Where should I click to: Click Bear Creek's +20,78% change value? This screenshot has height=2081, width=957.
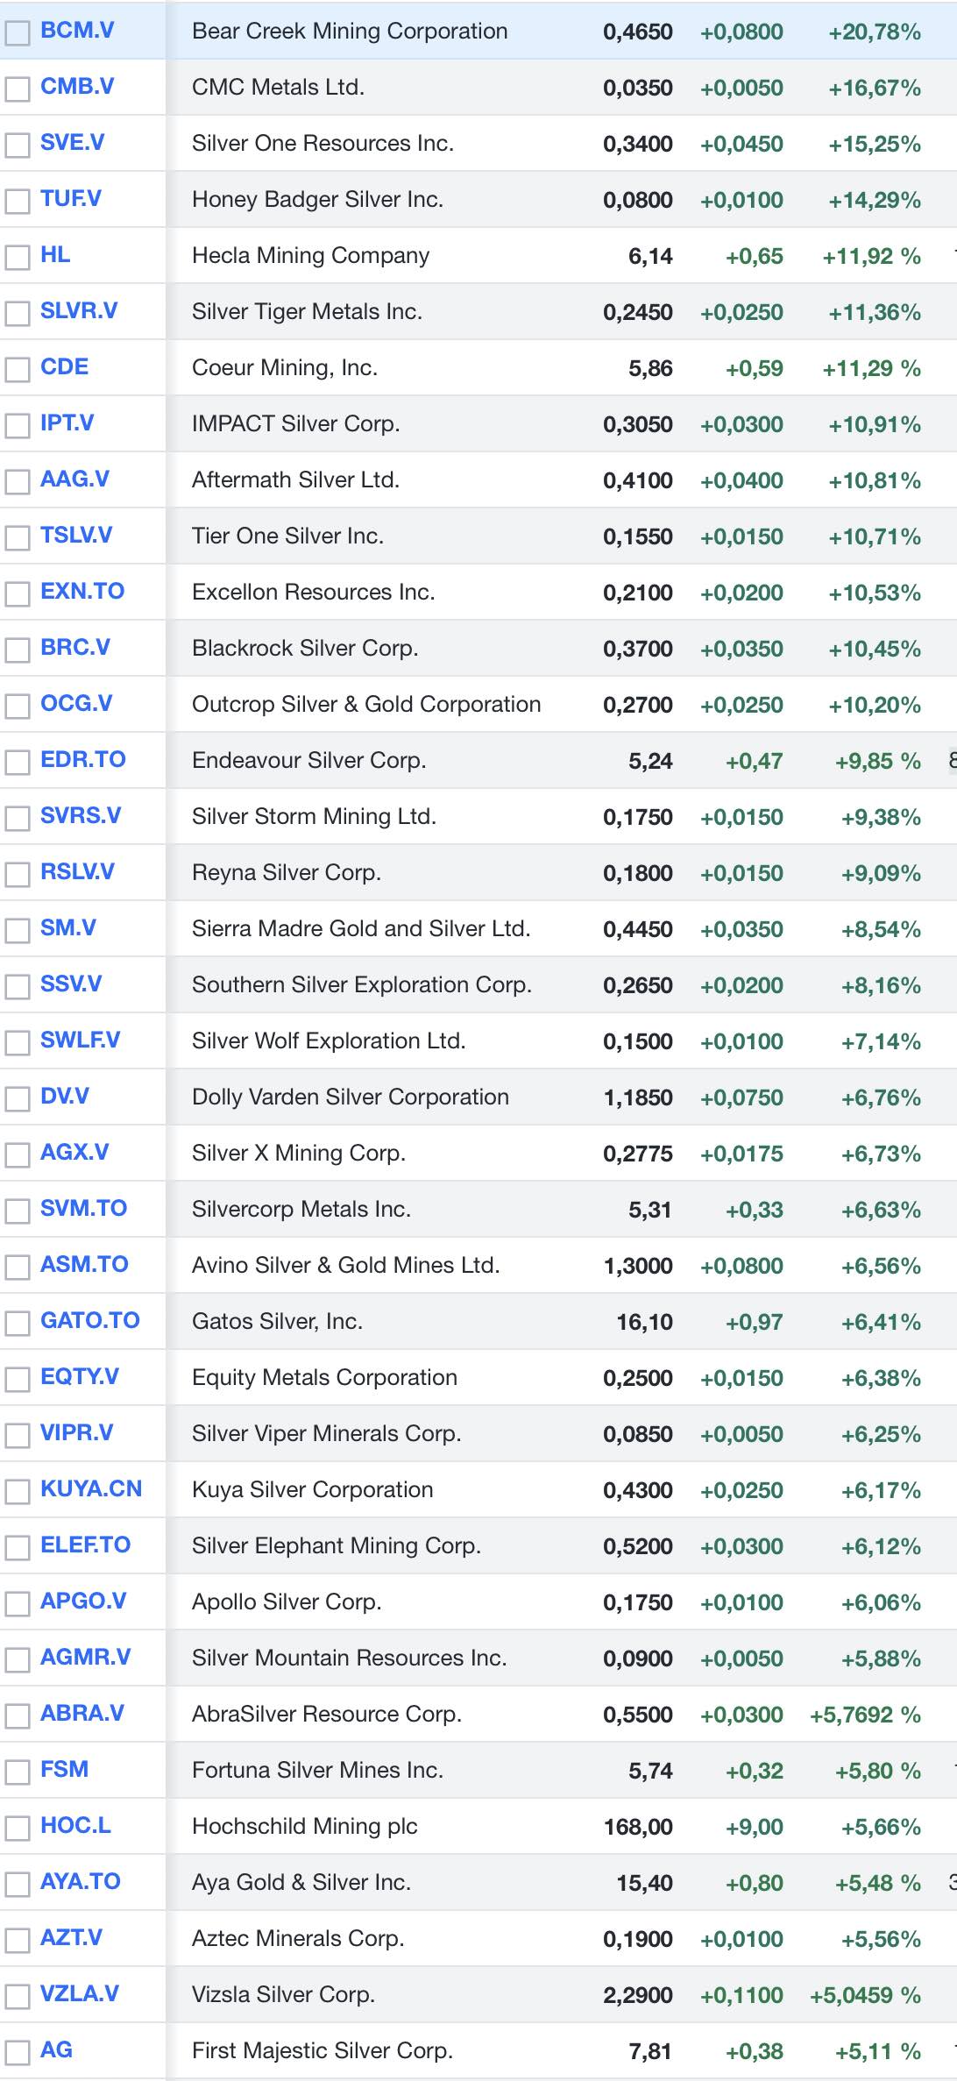(874, 32)
